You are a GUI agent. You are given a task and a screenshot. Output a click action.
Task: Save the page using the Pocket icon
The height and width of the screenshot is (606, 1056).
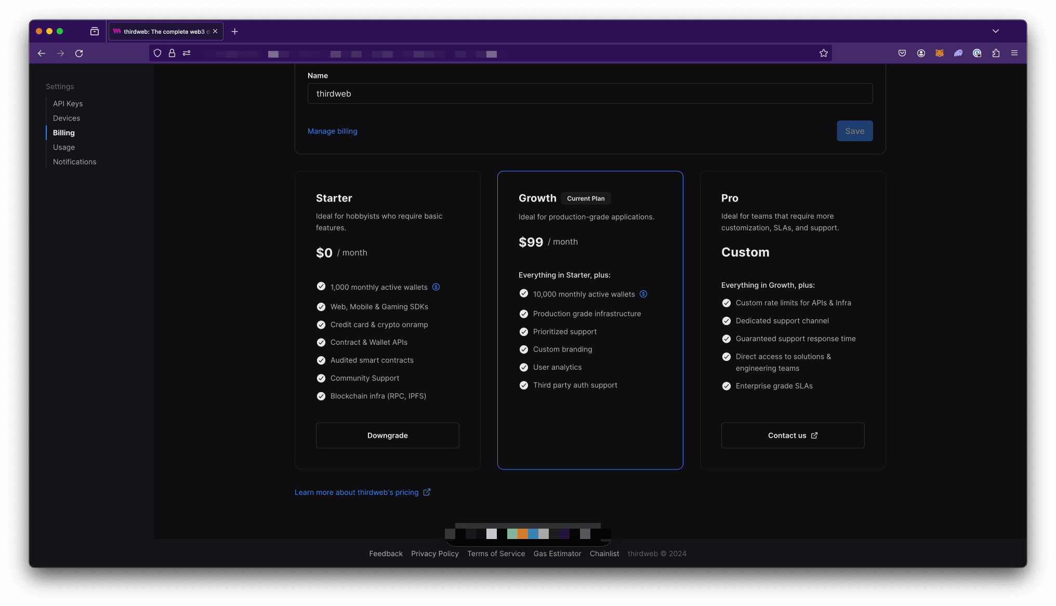902,53
